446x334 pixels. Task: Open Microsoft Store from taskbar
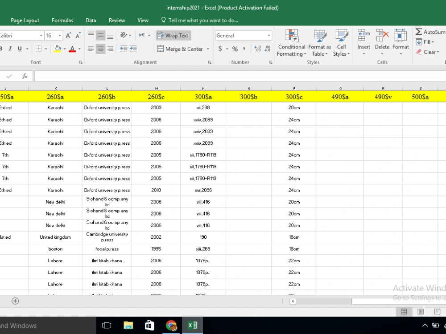pos(149,325)
